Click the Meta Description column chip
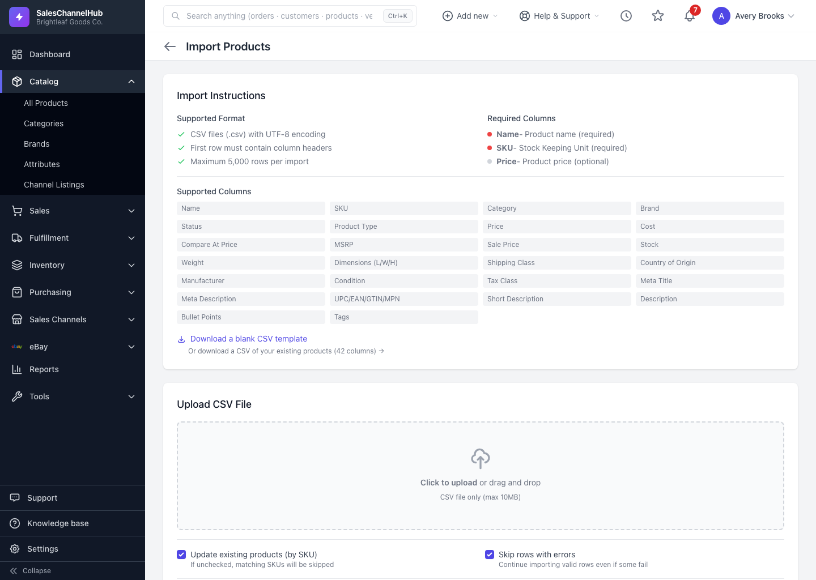Image resolution: width=816 pixels, height=580 pixels. click(251, 299)
